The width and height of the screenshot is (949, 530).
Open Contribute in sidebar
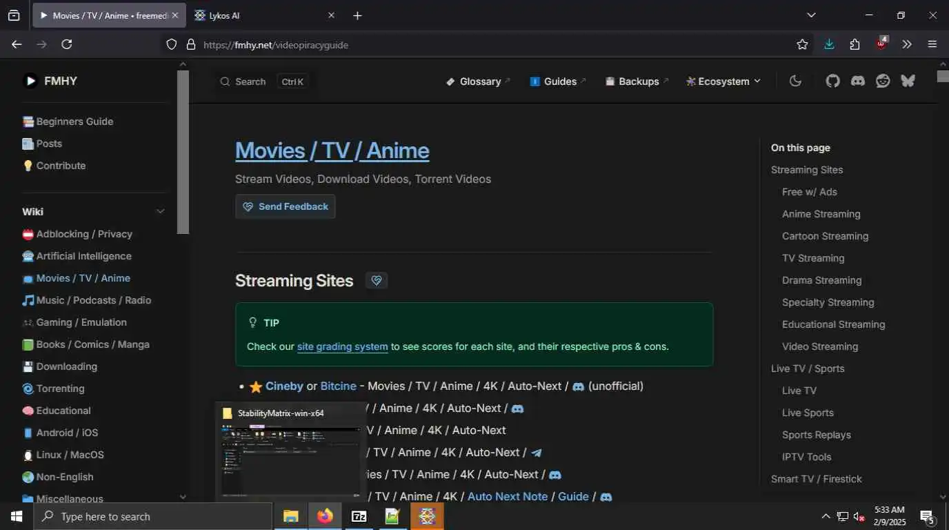point(54,166)
